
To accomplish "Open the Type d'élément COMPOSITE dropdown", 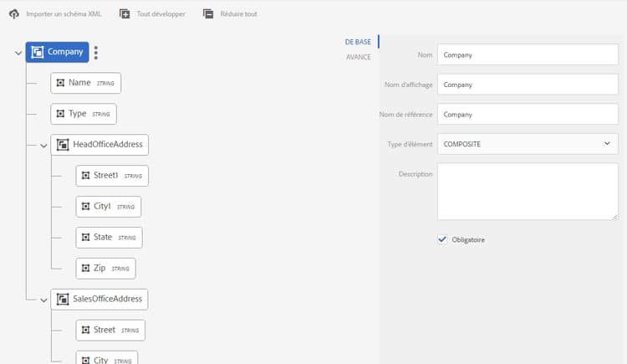I will click(x=528, y=144).
